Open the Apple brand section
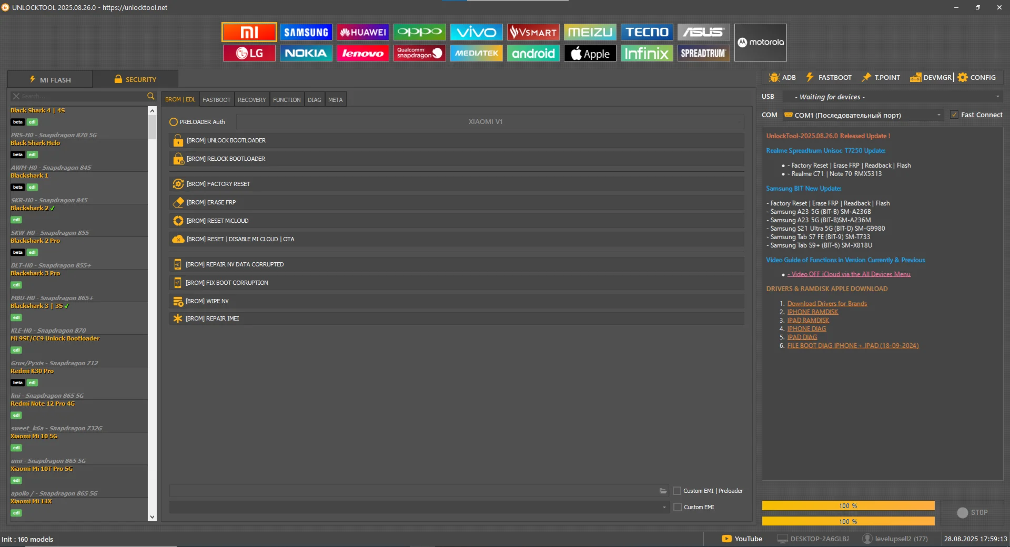 coord(590,53)
